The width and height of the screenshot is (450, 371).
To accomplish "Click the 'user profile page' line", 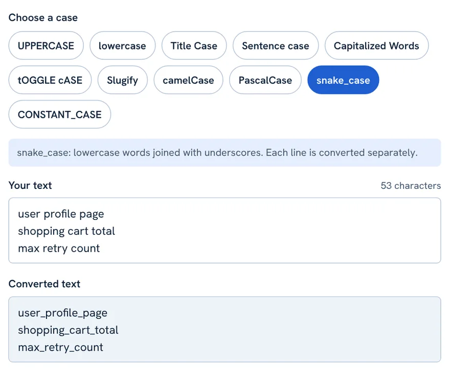I will coord(61,214).
